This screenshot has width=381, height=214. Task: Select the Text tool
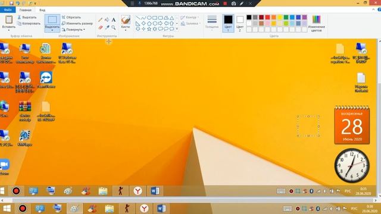pyautogui.click(x=114, y=20)
